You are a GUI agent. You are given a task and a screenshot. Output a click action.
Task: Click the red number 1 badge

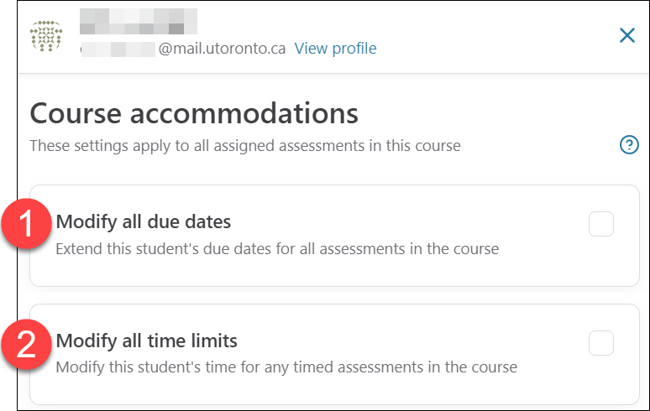click(26, 223)
